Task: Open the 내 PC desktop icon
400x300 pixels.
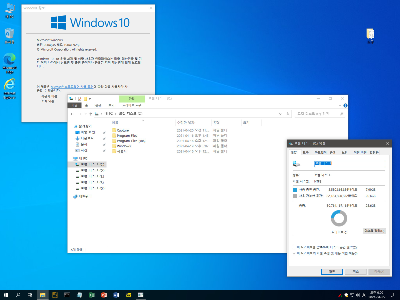Action: coord(9,10)
